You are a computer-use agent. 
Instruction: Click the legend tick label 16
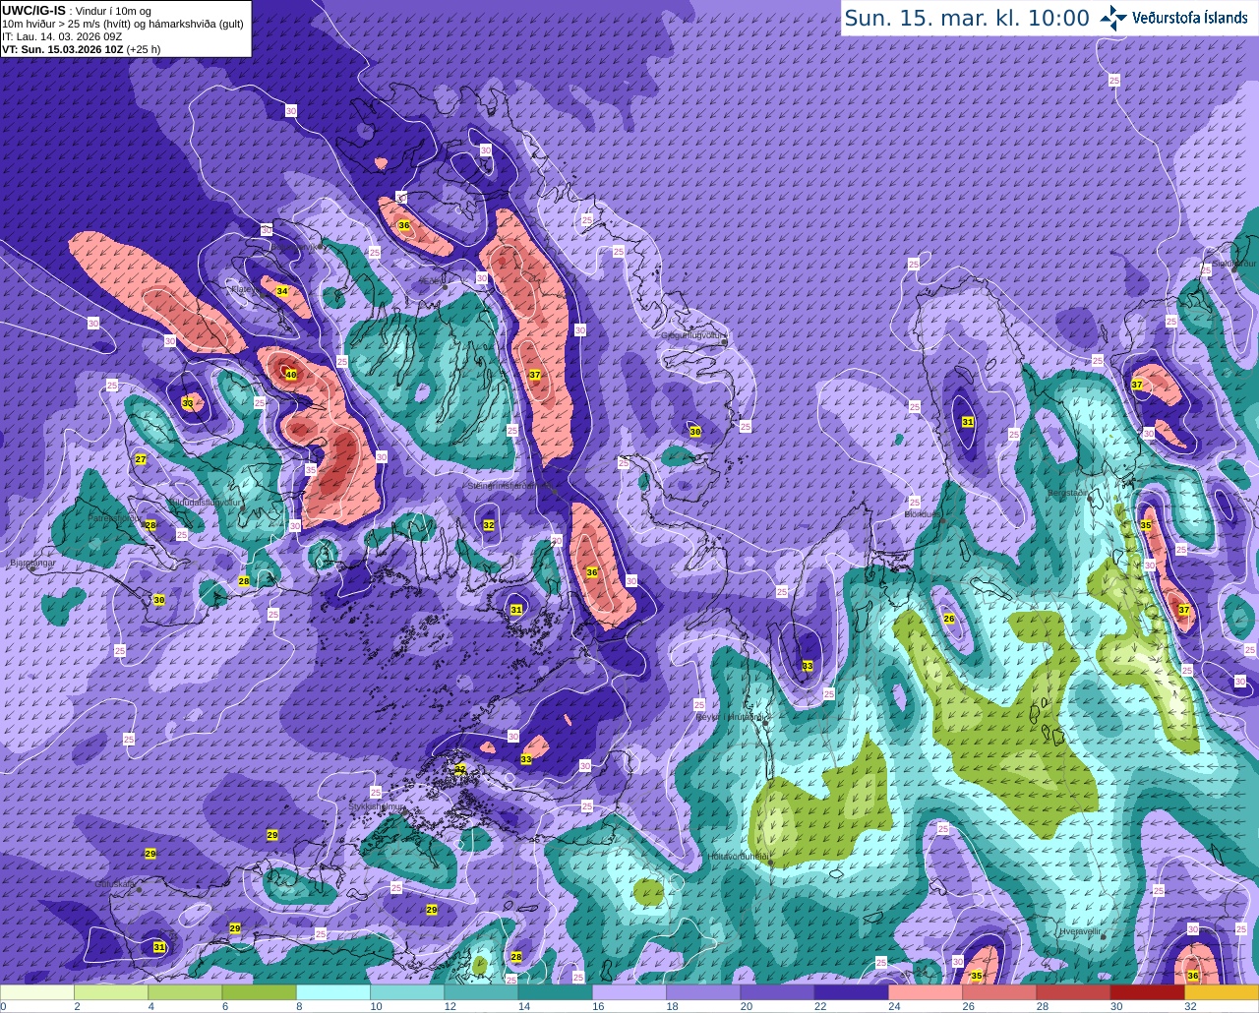pos(598,1006)
